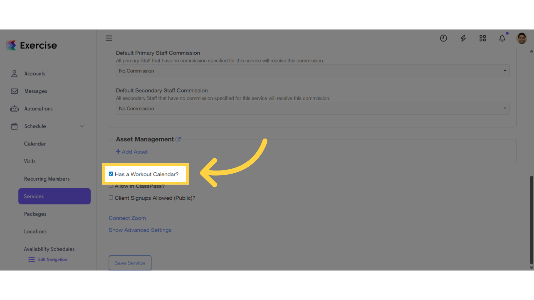The width and height of the screenshot is (534, 300).
Task: Click the Save Service button
Action: [x=130, y=263]
